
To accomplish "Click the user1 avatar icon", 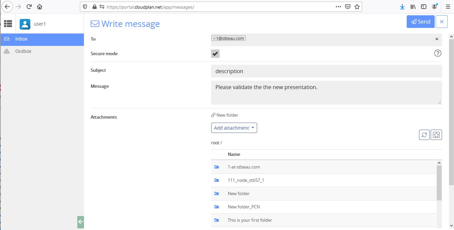I will pos(25,23).
